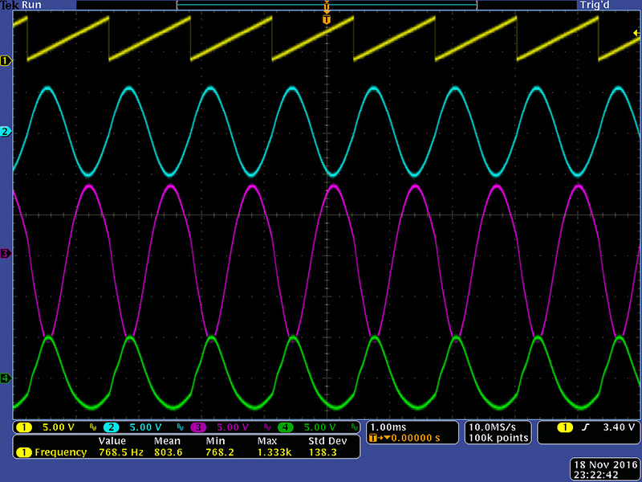Viewport: 642px width, 482px height.
Task: Select the yellow channel 1 ground marker
Action: (x=6, y=61)
